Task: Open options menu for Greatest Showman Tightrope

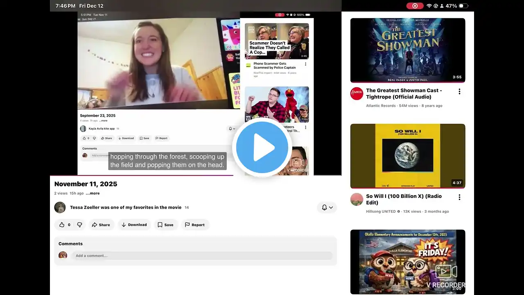Action: (x=459, y=92)
